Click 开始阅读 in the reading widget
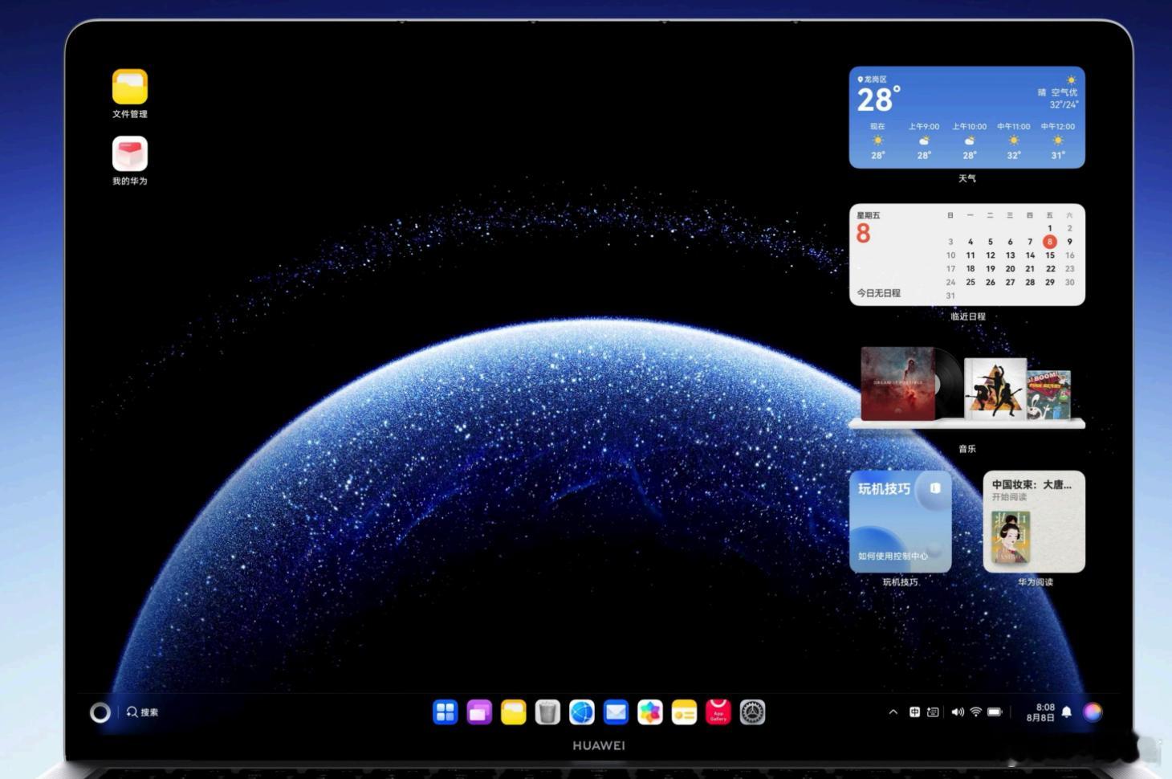The width and height of the screenshot is (1172, 779). point(1009,497)
